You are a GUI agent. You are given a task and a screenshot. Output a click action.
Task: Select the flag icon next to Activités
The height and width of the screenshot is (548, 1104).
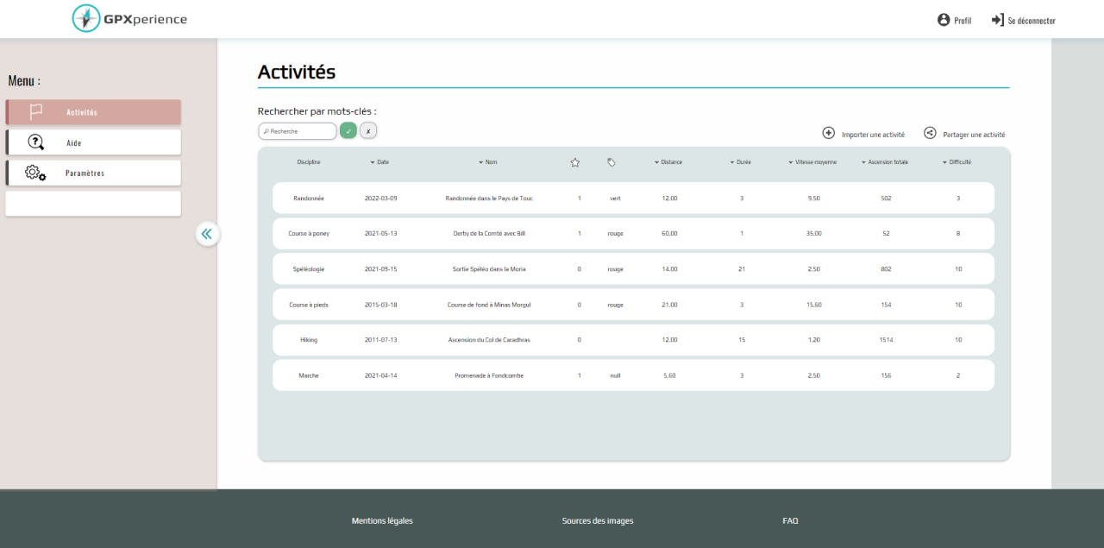pyautogui.click(x=34, y=111)
